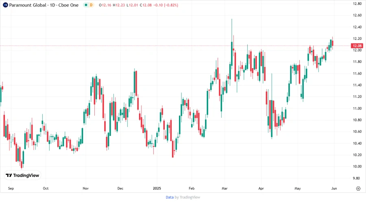Viewport: 366px width, 202px height.
Task: Click the high value H12.23
Action: click(x=119, y=5)
